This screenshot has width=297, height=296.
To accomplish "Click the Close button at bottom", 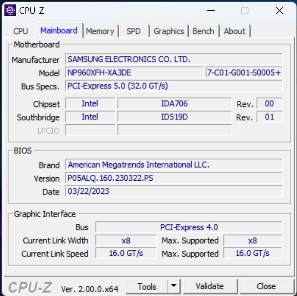I will (266, 287).
